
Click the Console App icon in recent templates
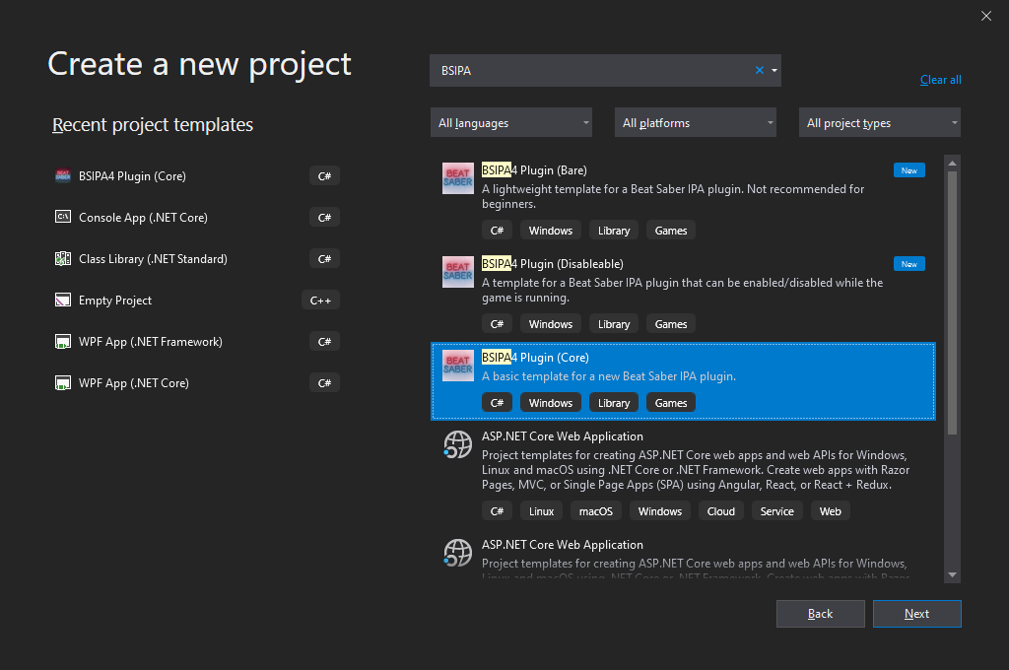pos(63,217)
